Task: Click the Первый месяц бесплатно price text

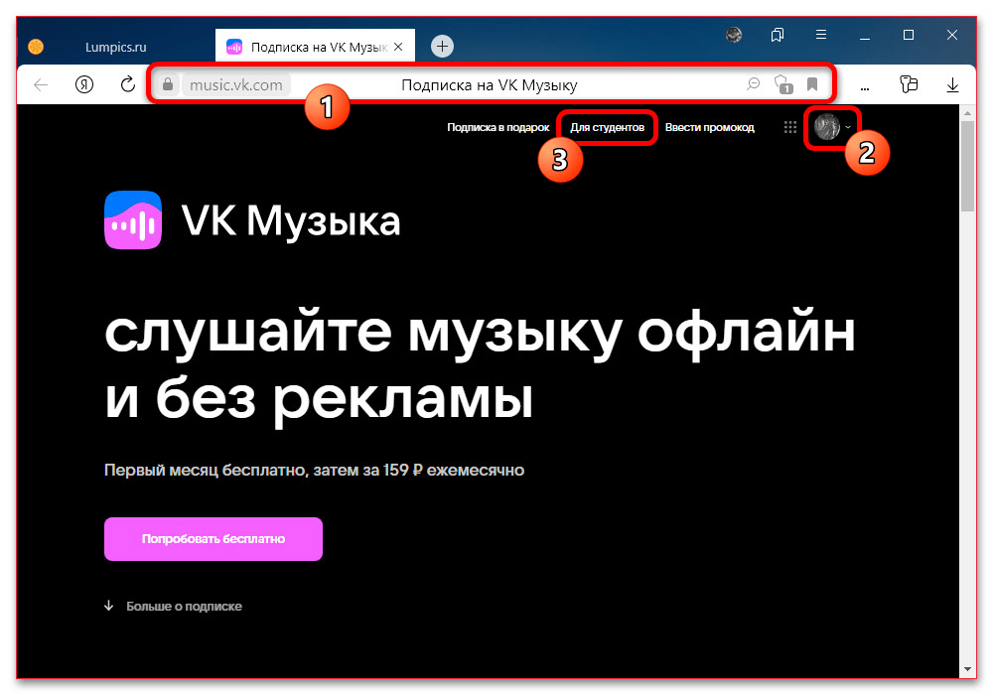Action: [x=314, y=470]
